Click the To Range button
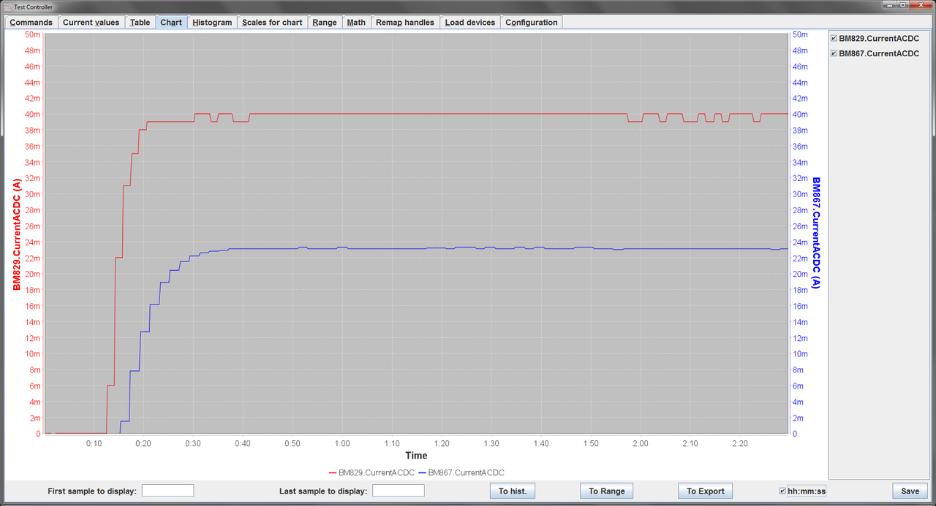This screenshot has width=936, height=506. click(x=607, y=491)
